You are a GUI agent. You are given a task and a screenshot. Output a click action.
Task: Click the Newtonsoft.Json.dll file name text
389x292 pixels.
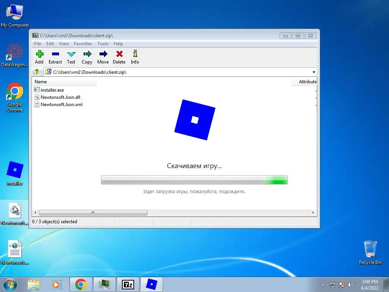pyautogui.click(x=60, y=97)
